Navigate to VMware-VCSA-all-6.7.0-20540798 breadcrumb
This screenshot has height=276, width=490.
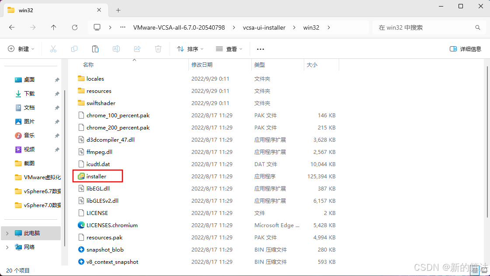[x=179, y=27]
